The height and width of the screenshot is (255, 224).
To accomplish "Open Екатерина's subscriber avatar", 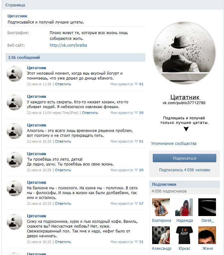I will 161,207.
